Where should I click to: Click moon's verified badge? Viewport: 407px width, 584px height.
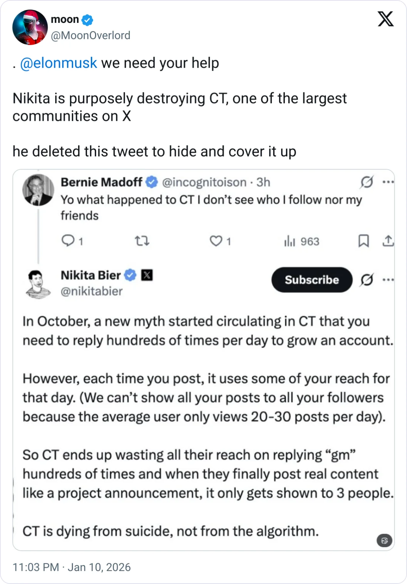click(x=87, y=20)
